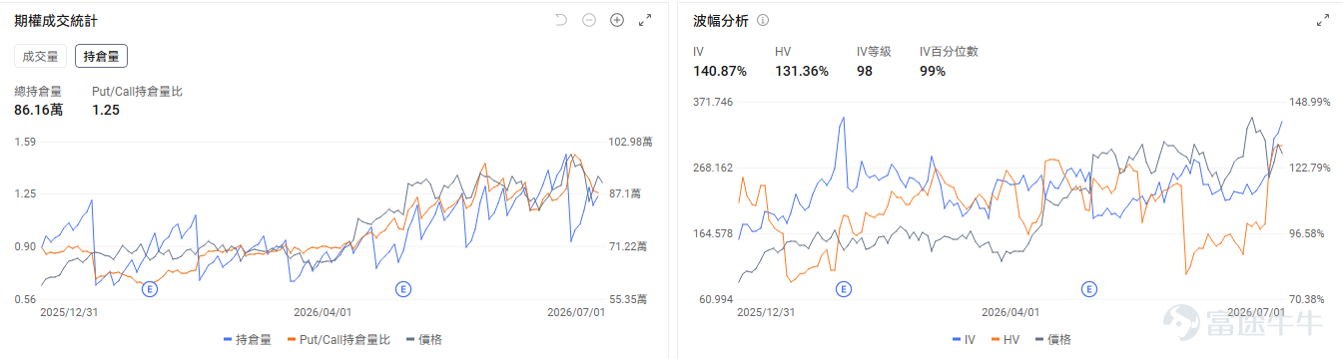
Task: Click the 148.99% axis label
Action: (x=1311, y=102)
